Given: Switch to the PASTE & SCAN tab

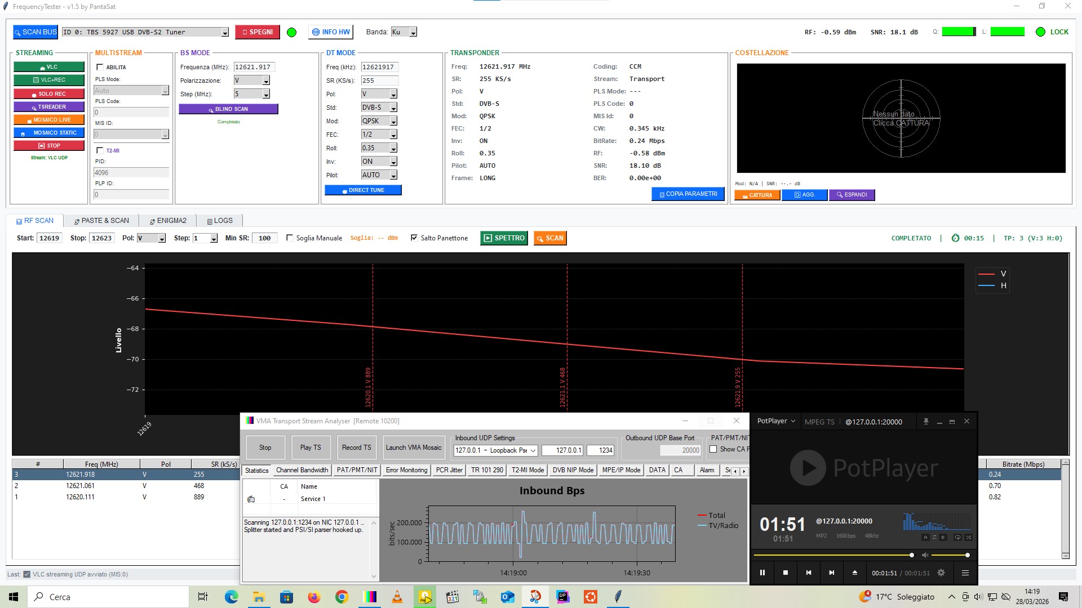Looking at the screenshot, I should tap(101, 221).
